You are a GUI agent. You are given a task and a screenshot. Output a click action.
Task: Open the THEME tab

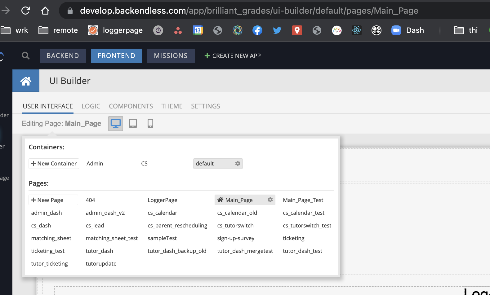tap(172, 106)
